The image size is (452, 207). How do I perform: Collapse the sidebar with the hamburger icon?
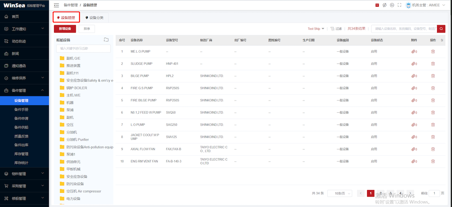coord(56,5)
